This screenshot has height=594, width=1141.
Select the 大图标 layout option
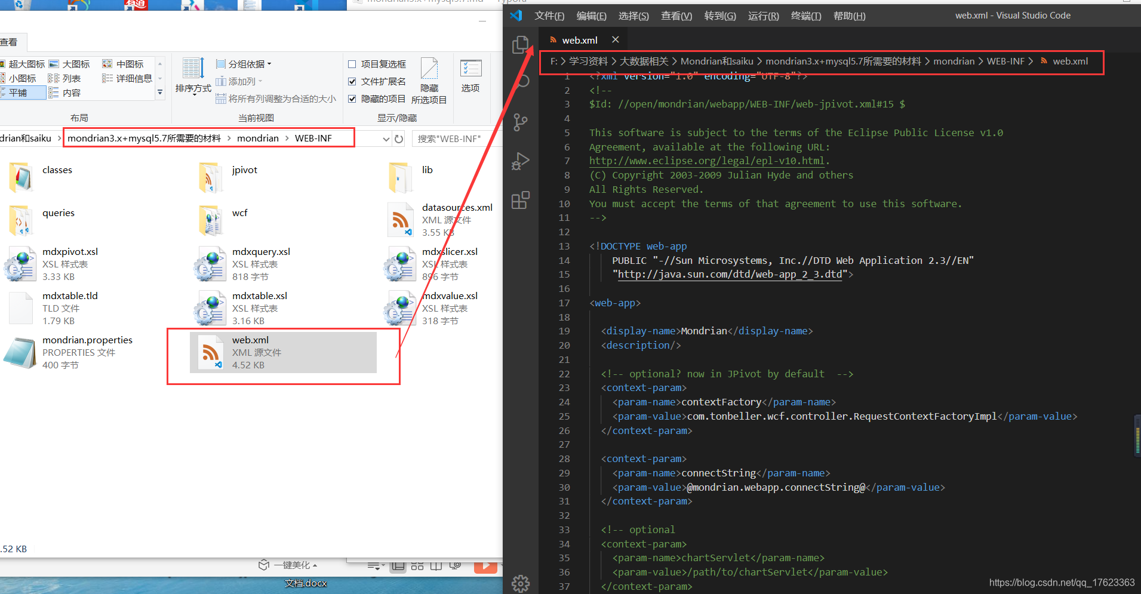[69, 64]
